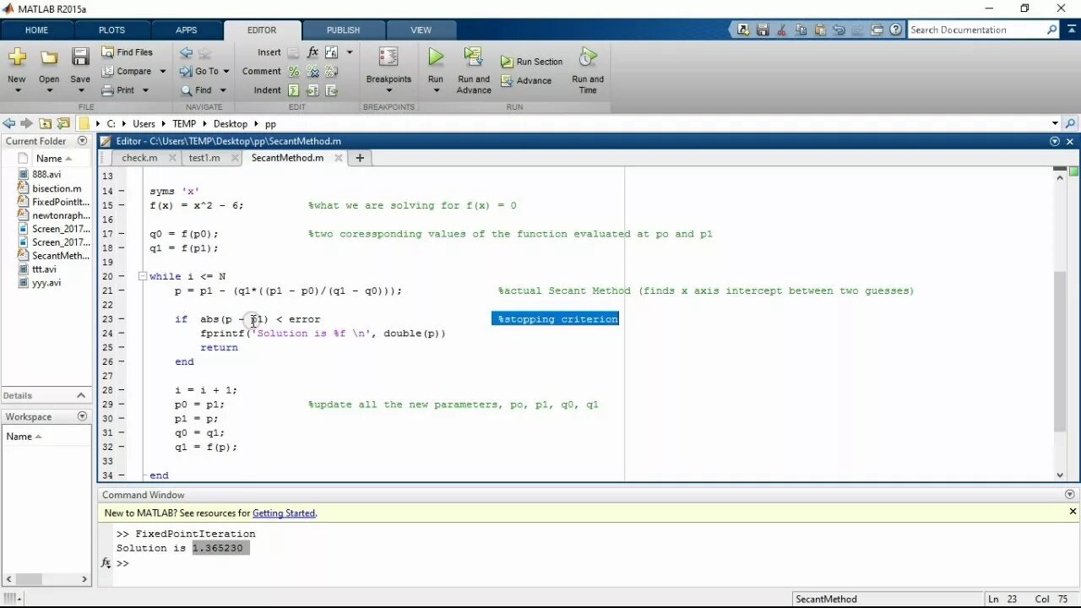
Task: Click the Run and Time icon
Action: coord(588,57)
